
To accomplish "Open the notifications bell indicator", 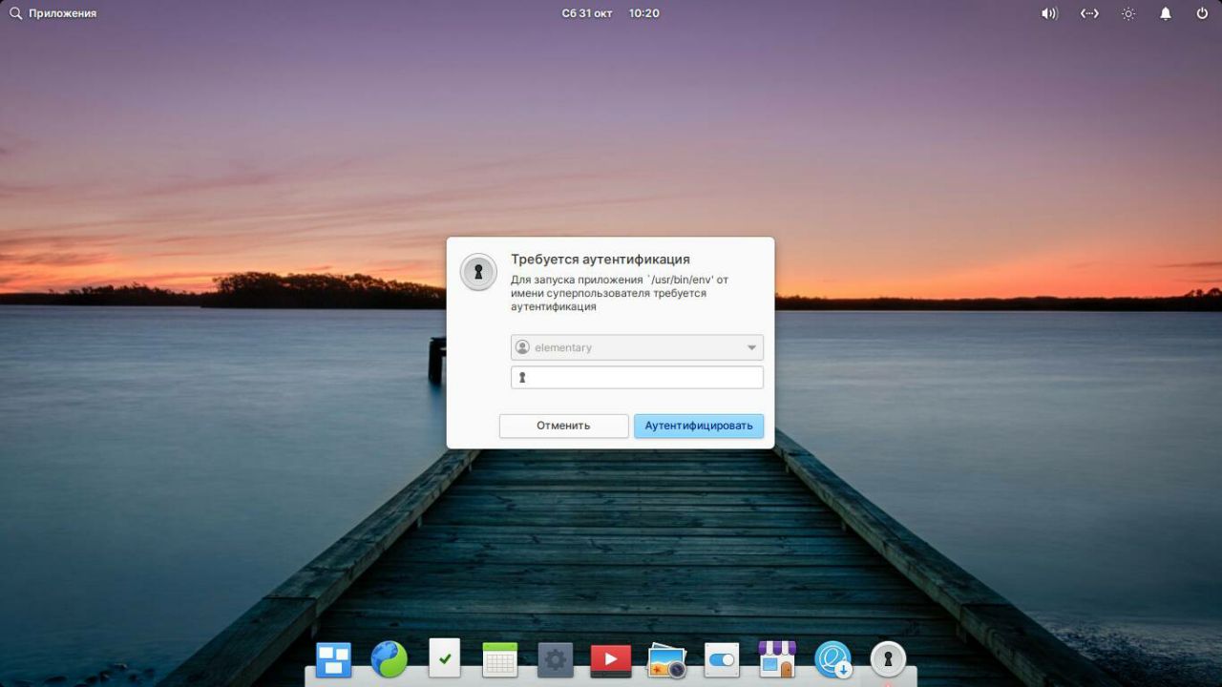I will pos(1166,13).
